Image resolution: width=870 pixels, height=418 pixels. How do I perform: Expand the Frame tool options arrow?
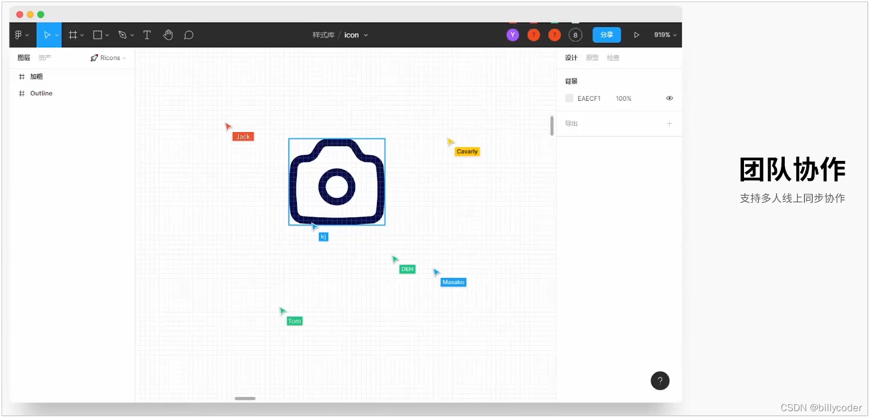82,36
